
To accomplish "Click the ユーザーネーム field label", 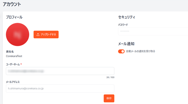I will [13, 64].
